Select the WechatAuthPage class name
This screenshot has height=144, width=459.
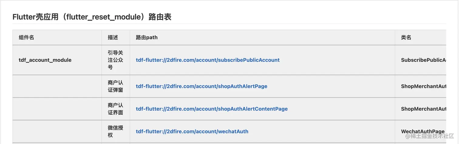coord(423,132)
